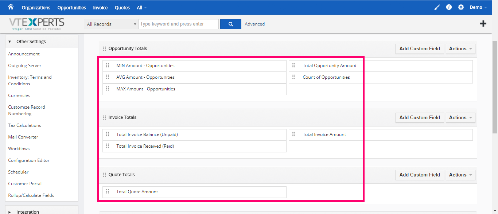Click drag handle for AVG Amount - Opportunities
Image resolution: width=498 pixels, height=214 pixels.
(x=108, y=77)
